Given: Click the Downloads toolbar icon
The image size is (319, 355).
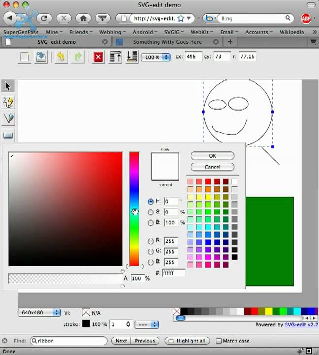Looking at the screenshot, I should point(103,18).
